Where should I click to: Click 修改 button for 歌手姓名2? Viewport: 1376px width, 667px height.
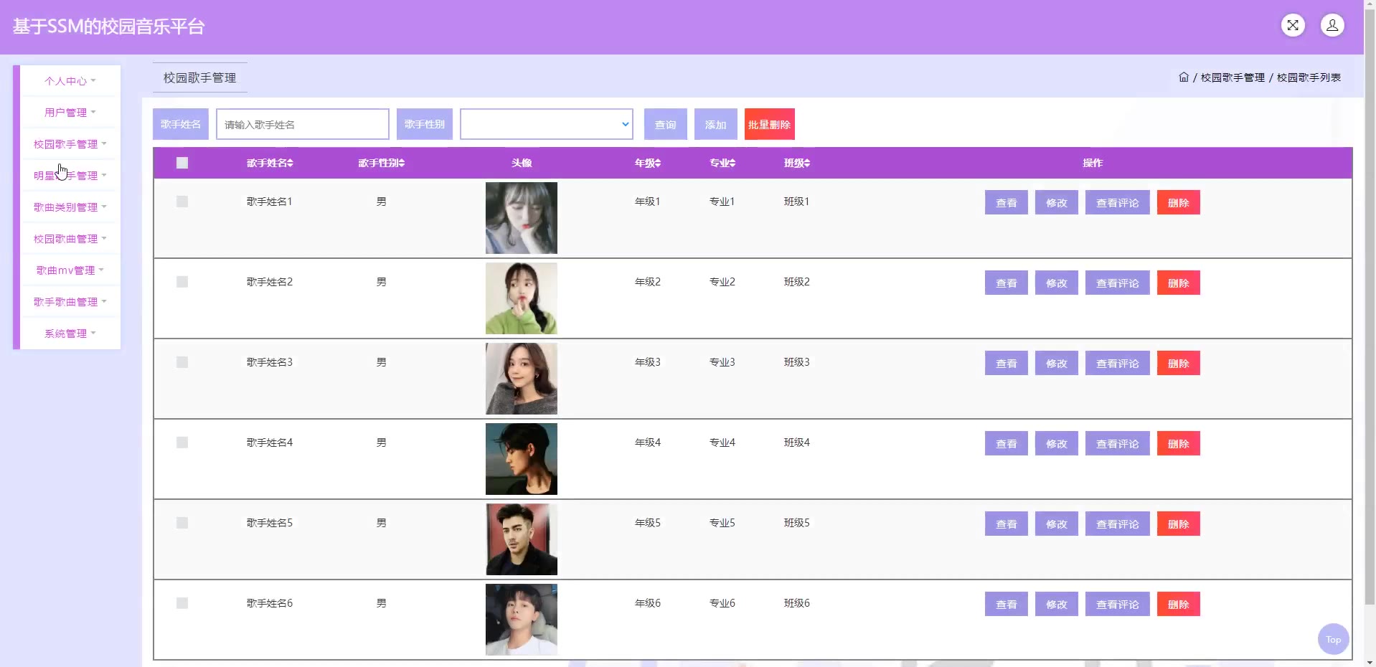tap(1057, 283)
